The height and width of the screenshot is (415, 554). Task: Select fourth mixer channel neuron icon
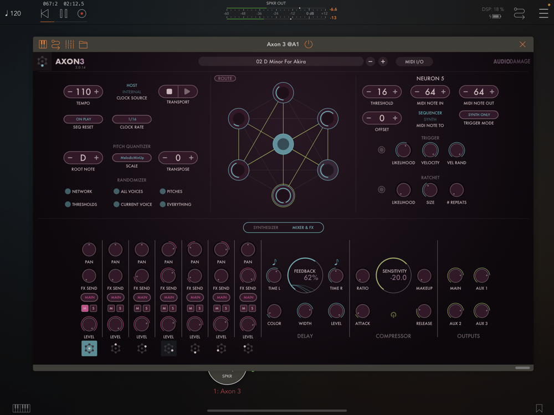click(x=168, y=348)
